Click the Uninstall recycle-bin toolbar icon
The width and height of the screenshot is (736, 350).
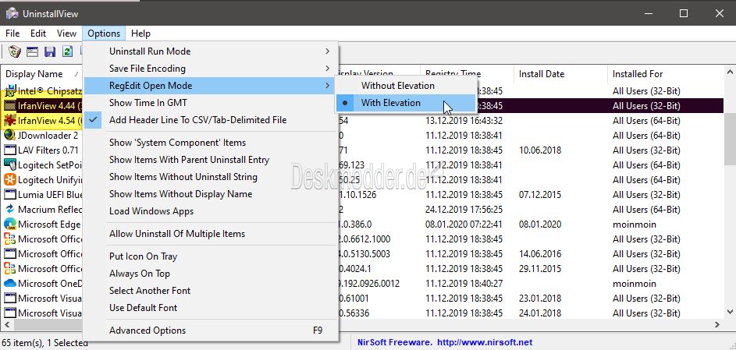click(x=15, y=51)
